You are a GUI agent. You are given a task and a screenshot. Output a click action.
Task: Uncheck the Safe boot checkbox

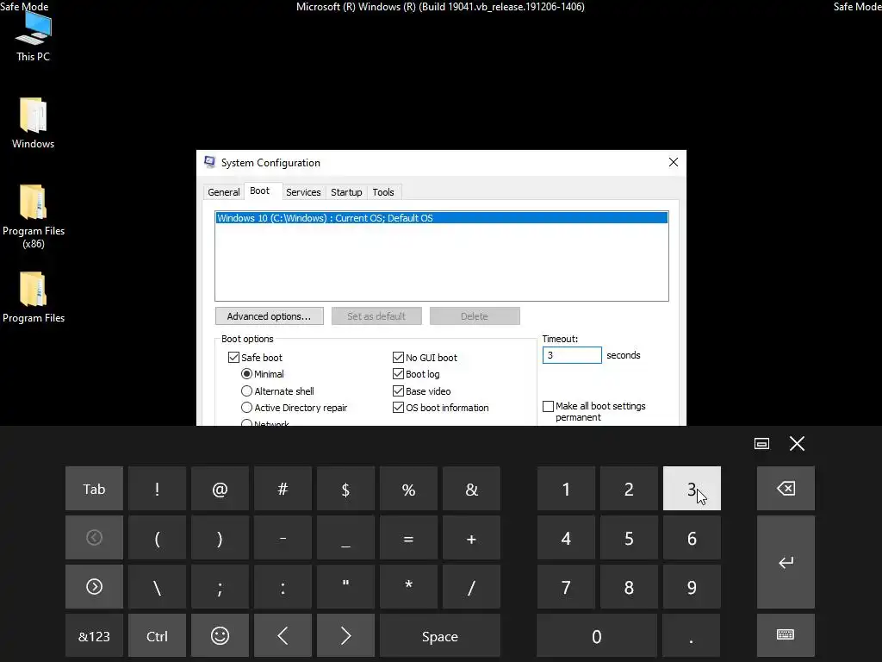pos(234,358)
